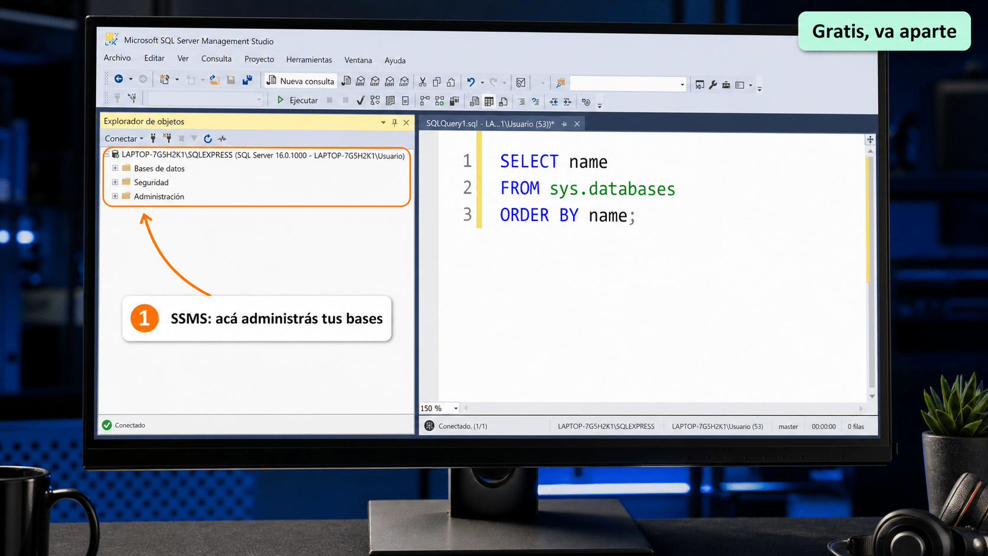Click the Cut scissors icon

click(422, 82)
